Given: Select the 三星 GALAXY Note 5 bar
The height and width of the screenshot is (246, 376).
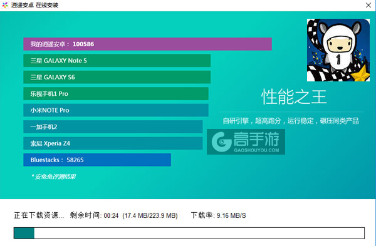Looking at the screenshot, I should pyautogui.click(x=117, y=61).
